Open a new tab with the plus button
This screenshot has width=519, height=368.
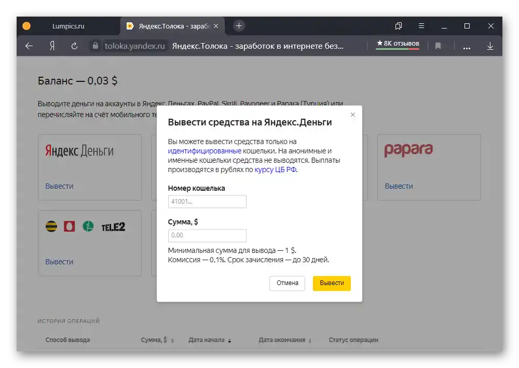[239, 26]
